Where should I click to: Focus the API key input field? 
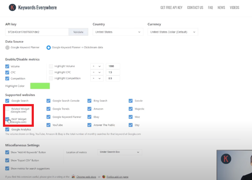pos(37,32)
